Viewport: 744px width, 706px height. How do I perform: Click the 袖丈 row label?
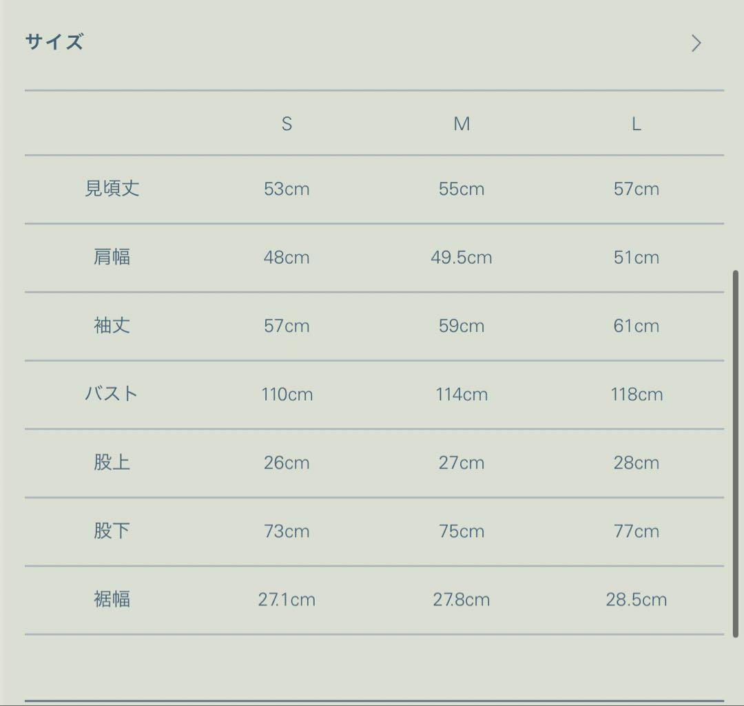point(112,326)
